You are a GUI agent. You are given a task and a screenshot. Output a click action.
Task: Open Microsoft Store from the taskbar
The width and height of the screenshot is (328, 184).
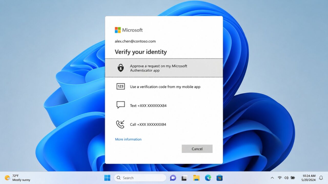219,178
